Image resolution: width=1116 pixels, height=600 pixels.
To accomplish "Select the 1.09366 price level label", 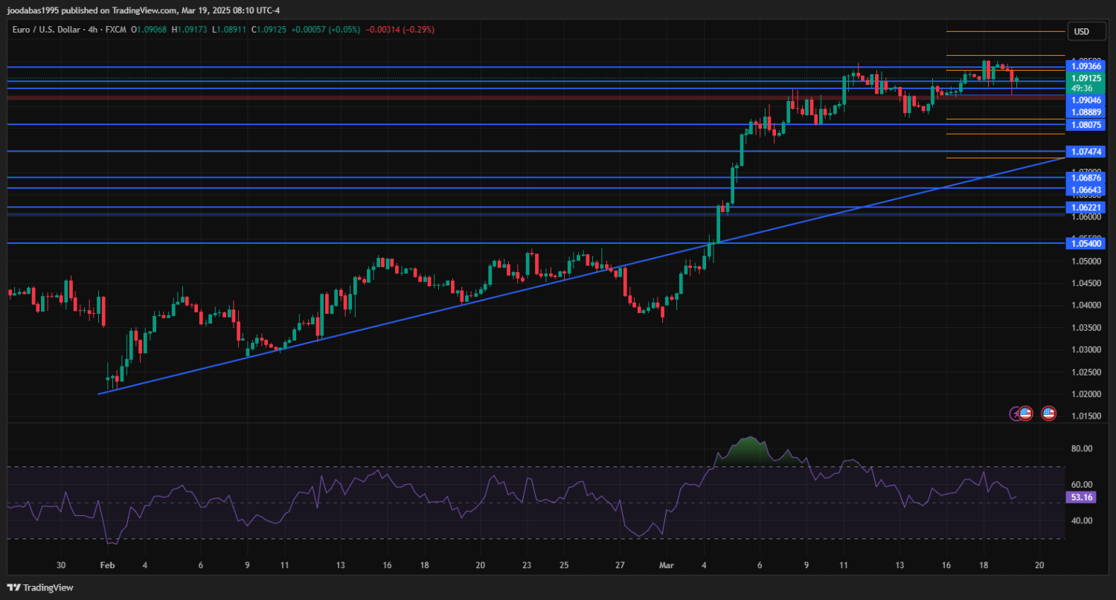I will click(1086, 66).
